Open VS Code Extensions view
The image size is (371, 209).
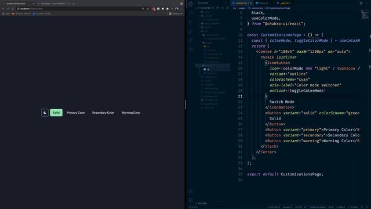(191, 41)
